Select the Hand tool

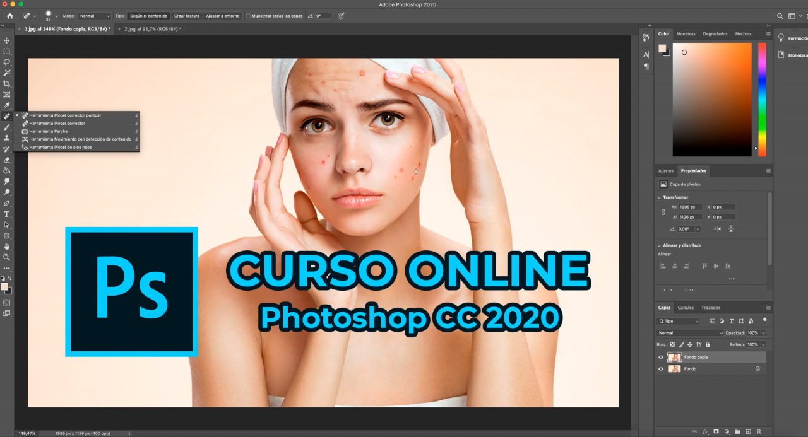click(x=7, y=247)
